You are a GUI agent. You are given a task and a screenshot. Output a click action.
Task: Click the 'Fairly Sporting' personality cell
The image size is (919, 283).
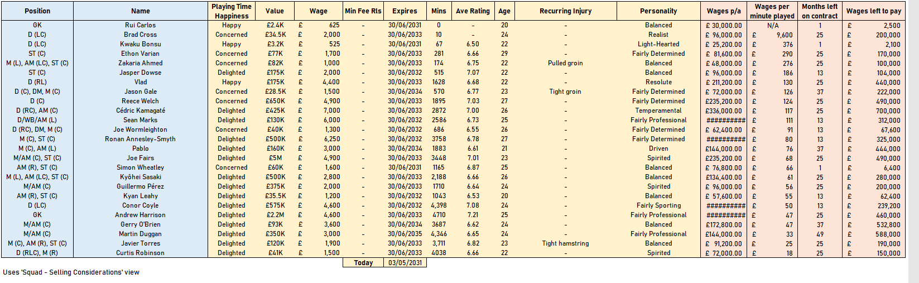[658, 205]
